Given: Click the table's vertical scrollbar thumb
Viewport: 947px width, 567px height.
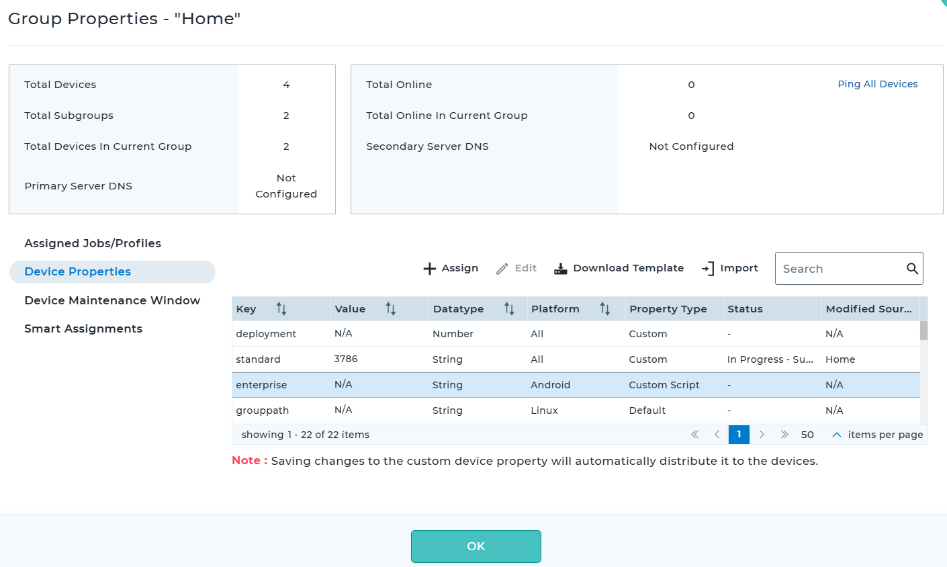Looking at the screenshot, I should click(x=923, y=331).
